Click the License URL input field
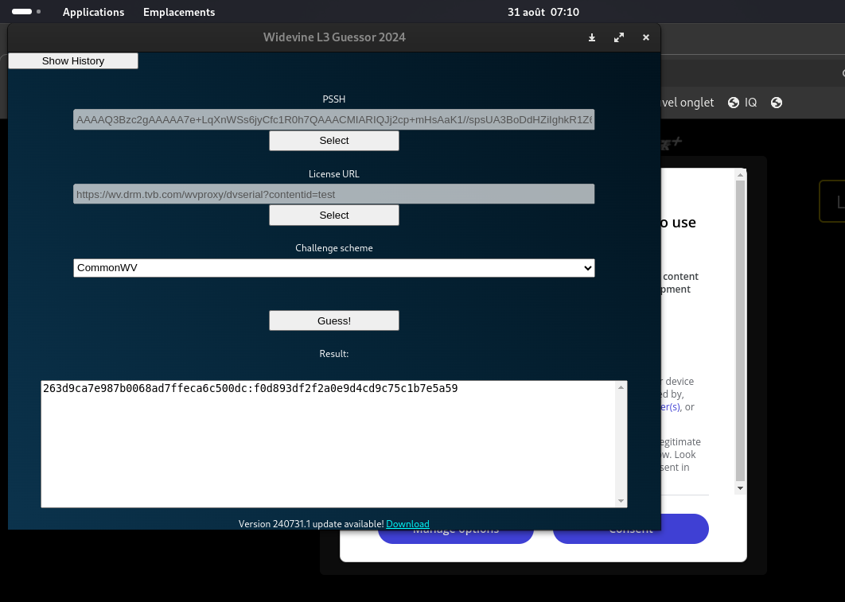Image resolution: width=845 pixels, height=602 pixels. click(333, 194)
